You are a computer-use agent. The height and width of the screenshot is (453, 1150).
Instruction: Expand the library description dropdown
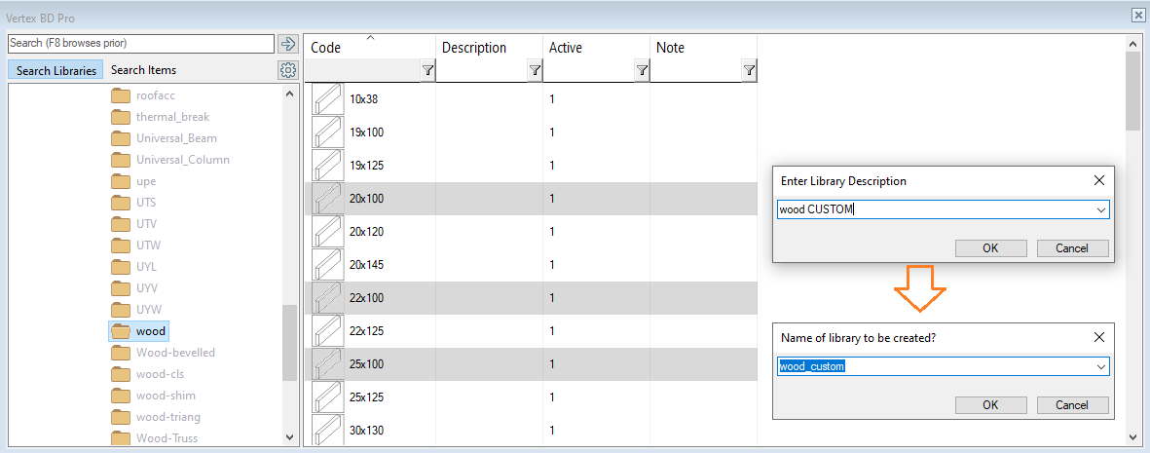1100,209
